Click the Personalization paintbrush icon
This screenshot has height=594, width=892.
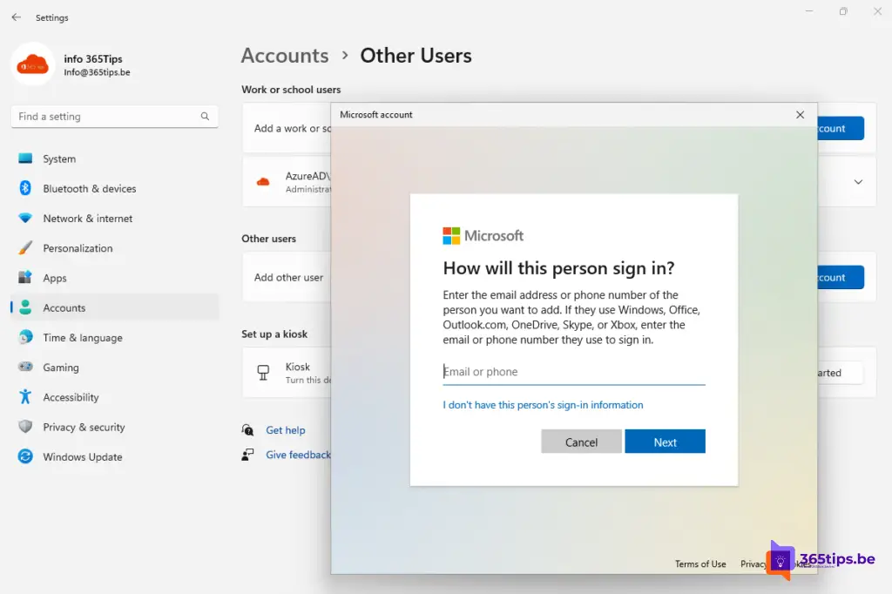25,248
